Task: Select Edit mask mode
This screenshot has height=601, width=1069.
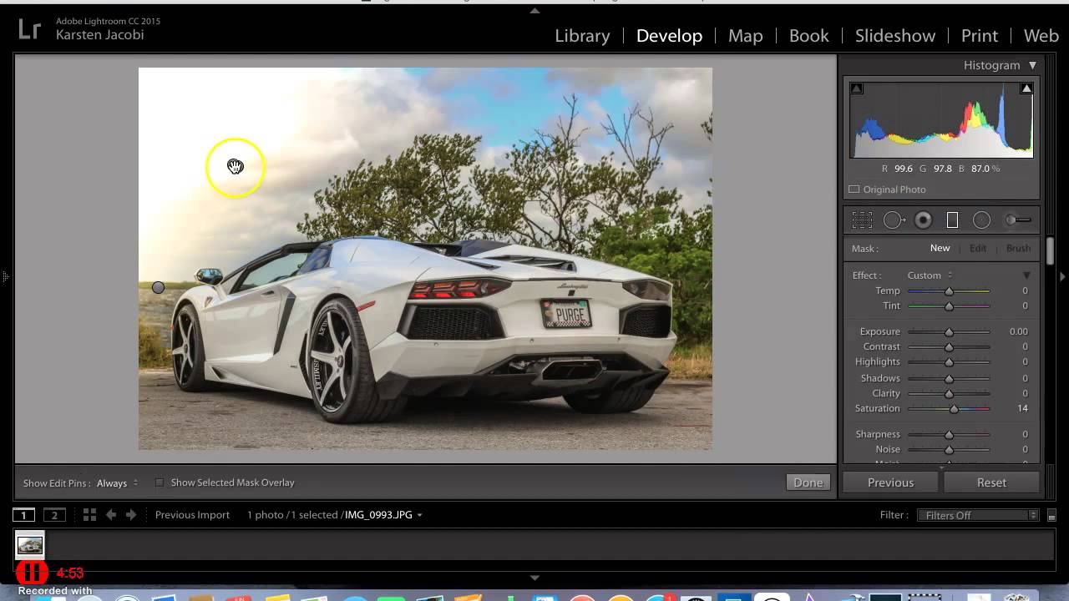Action: pyautogui.click(x=978, y=248)
